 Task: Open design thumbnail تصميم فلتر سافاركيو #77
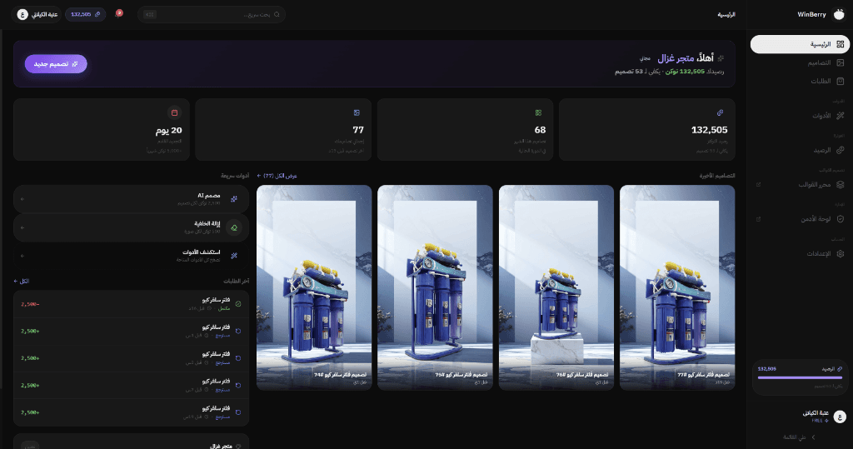coord(677,287)
